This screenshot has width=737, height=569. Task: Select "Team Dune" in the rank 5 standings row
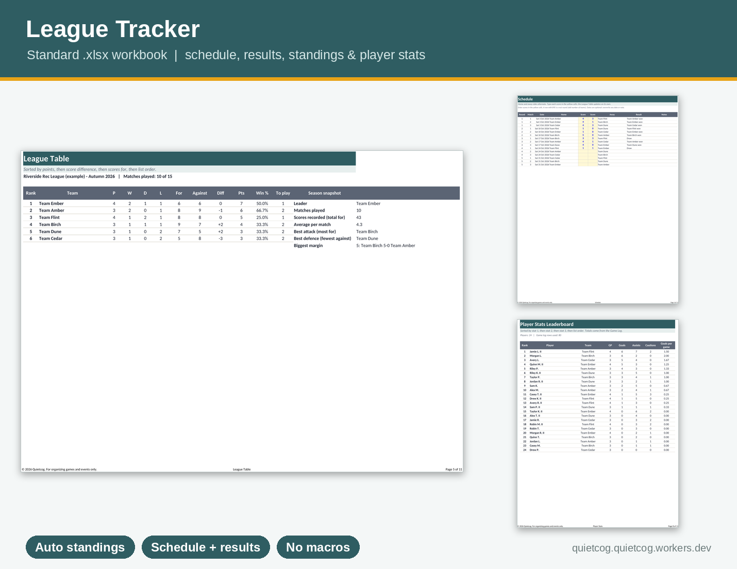point(50,232)
